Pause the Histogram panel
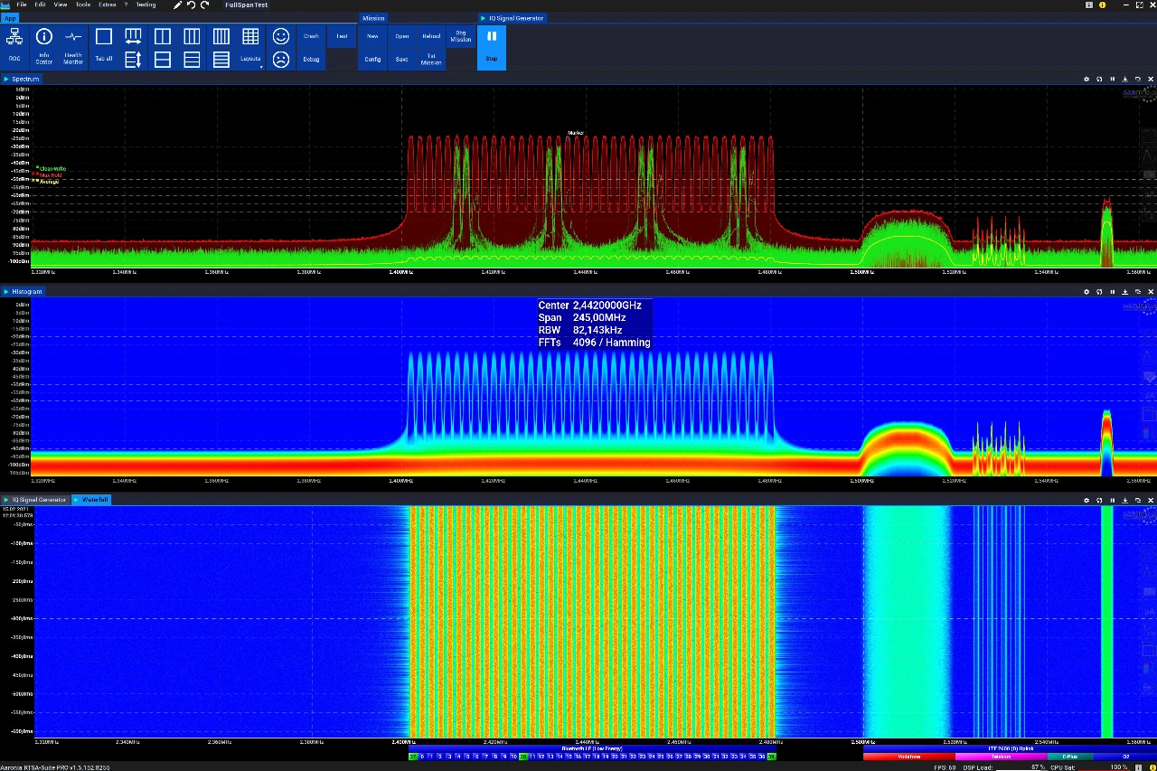The width and height of the screenshot is (1157, 771). coord(1112,292)
